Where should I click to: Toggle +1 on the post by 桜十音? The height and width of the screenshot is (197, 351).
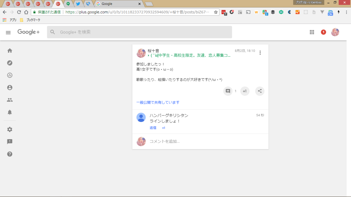[245, 91]
